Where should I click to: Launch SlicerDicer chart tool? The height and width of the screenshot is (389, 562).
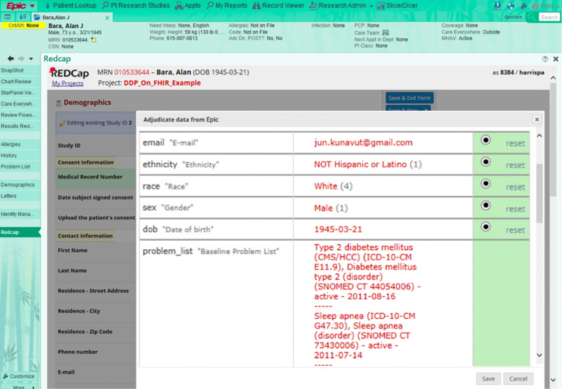397,6
